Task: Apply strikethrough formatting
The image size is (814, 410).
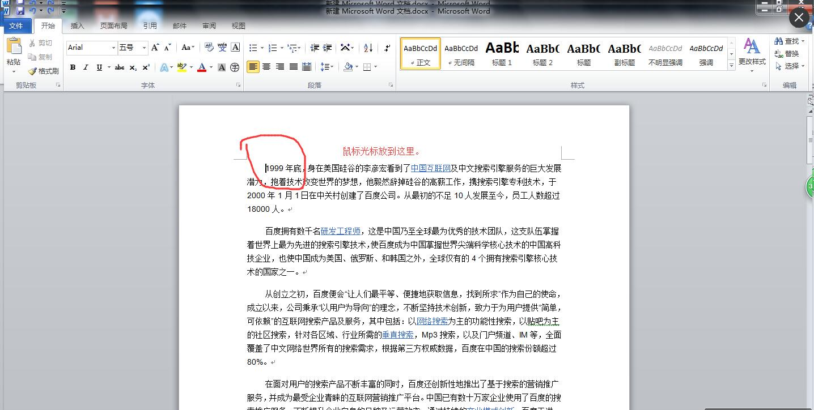Action: pyautogui.click(x=119, y=67)
